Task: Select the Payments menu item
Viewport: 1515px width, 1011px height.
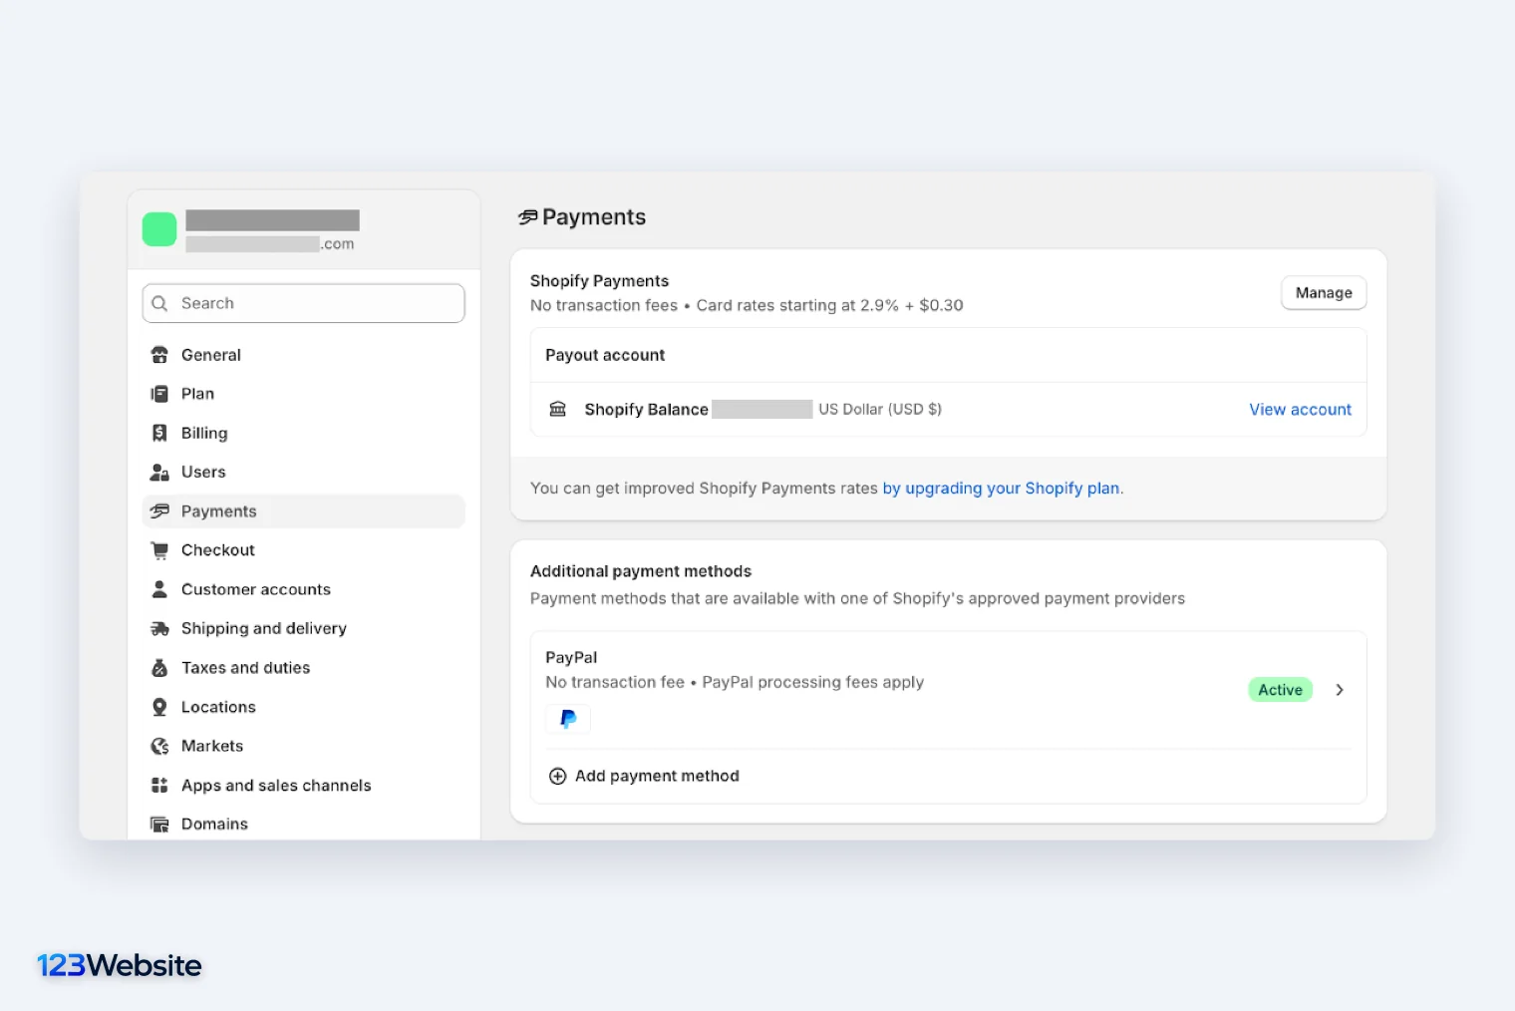Action: pyautogui.click(x=303, y=511)
